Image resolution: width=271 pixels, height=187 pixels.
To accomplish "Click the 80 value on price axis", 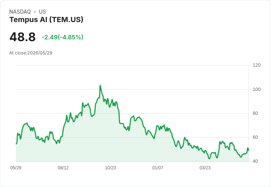I will click(255, 113).
